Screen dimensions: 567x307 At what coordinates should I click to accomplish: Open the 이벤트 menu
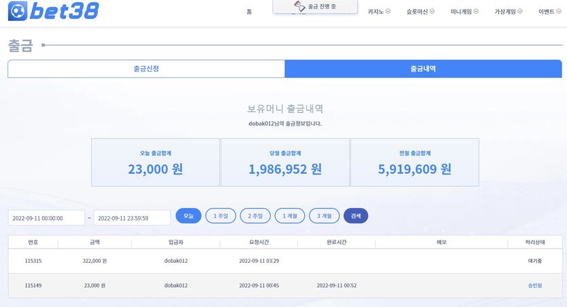coord(547,12)
